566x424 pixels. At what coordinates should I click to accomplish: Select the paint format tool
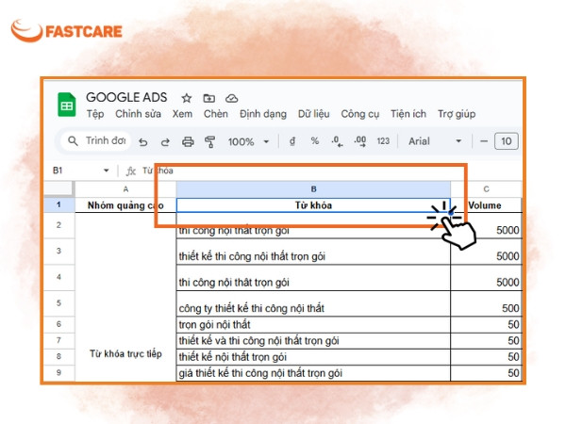(209, 141)
